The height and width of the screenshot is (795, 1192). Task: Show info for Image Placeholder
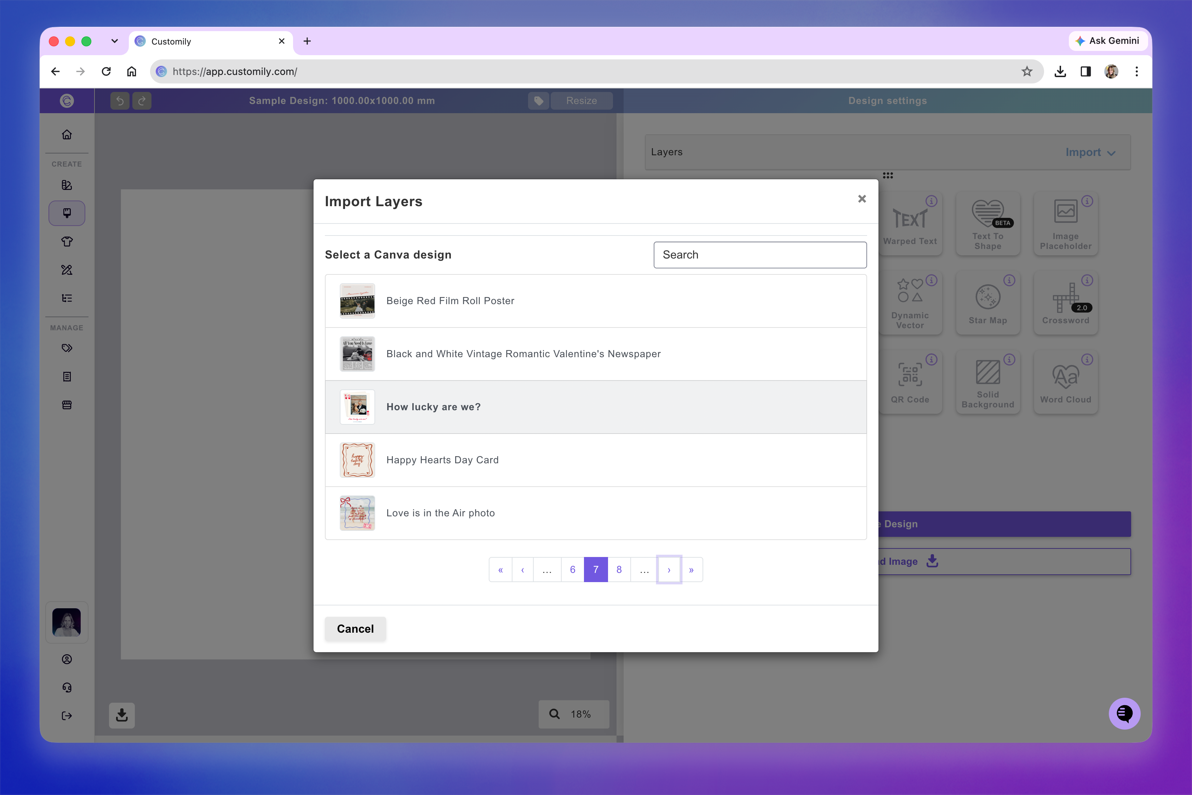[1087, 201]
